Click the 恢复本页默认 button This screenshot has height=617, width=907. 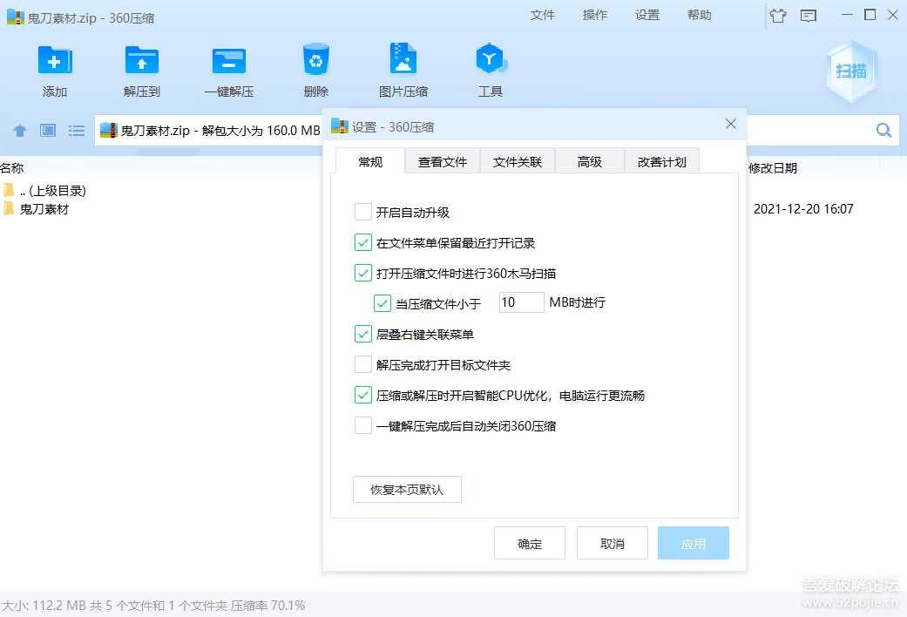coord(407,490)
